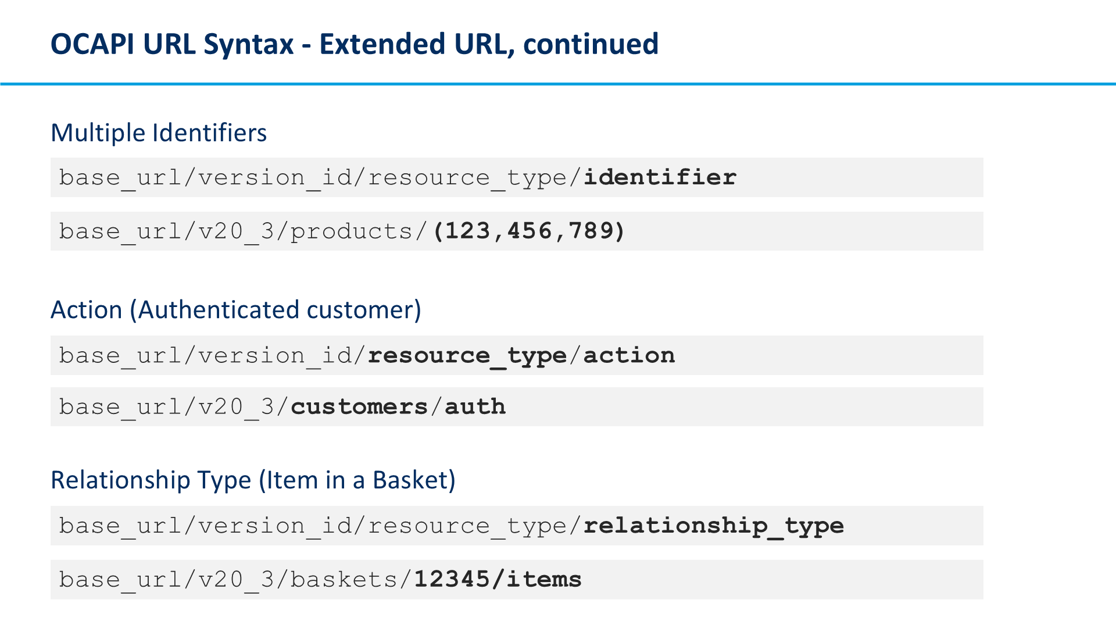Click the line ending in bold "identifier"
1116x628 pixels.
pyautogui.click(x=517, y=177)
